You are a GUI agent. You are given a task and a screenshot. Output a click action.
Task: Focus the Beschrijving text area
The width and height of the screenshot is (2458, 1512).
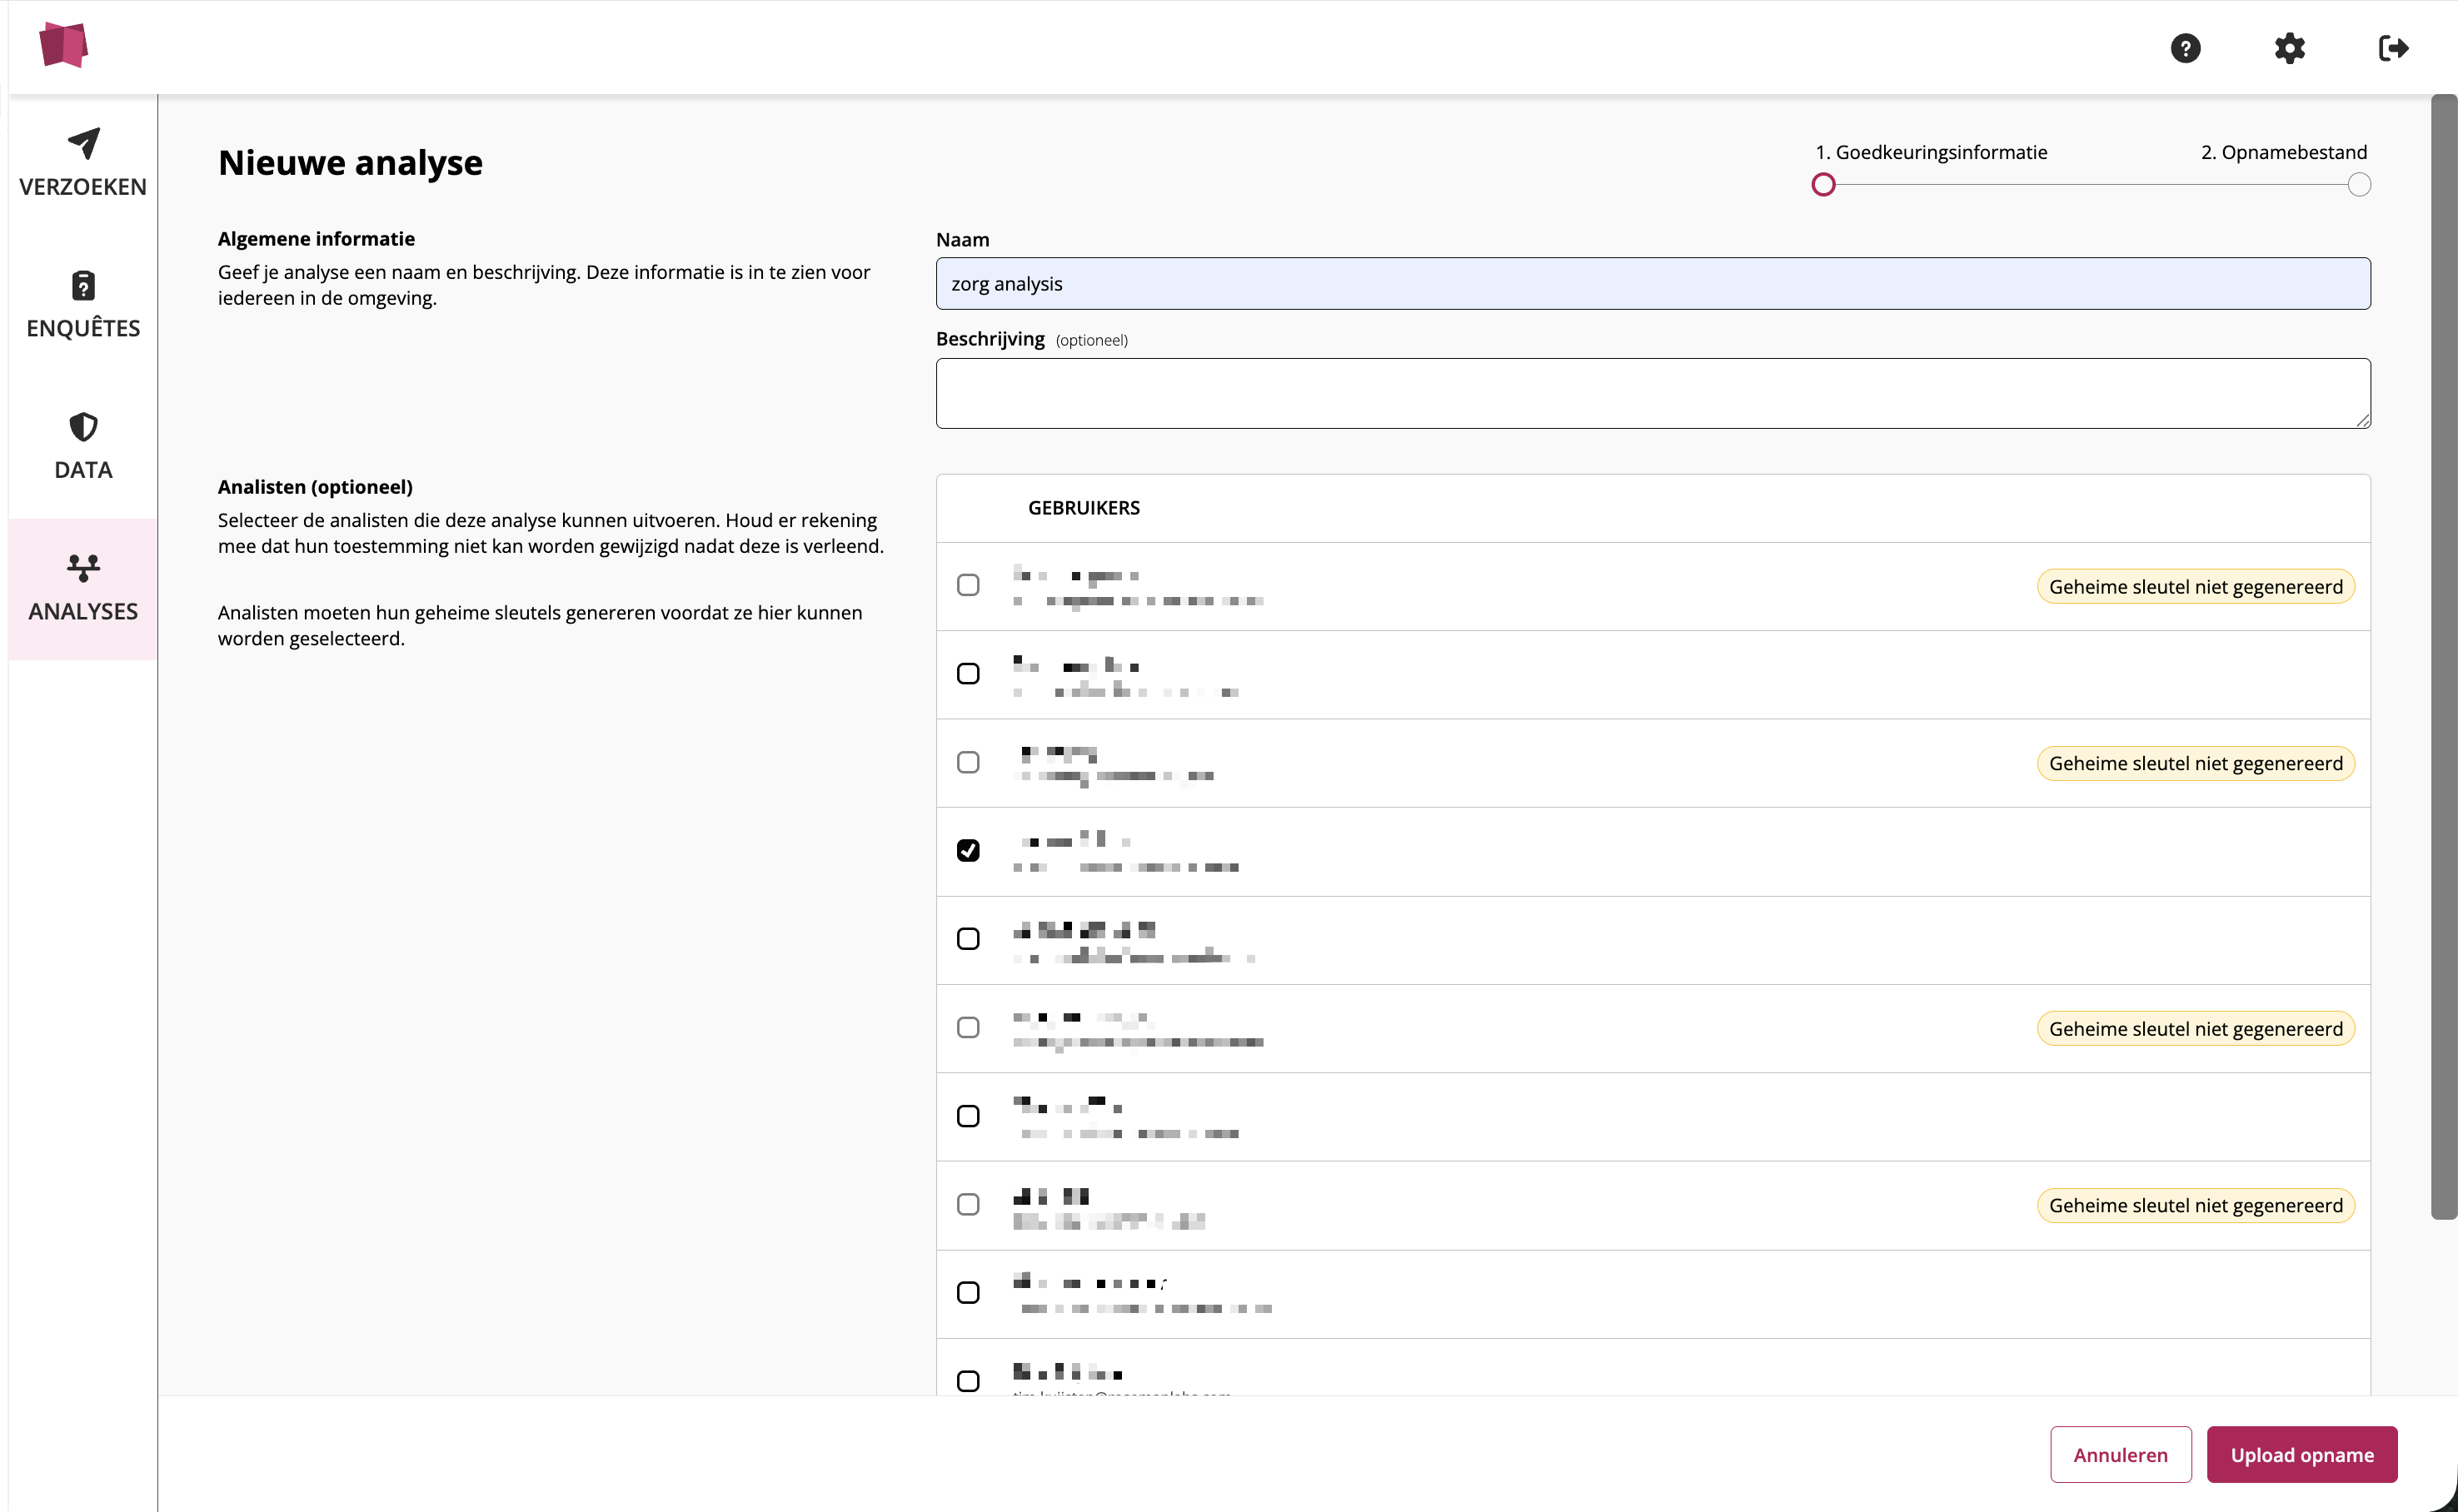pyautogui.click(x=1652, y=393)
